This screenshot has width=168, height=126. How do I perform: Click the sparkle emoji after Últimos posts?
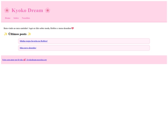coord(29,34)
